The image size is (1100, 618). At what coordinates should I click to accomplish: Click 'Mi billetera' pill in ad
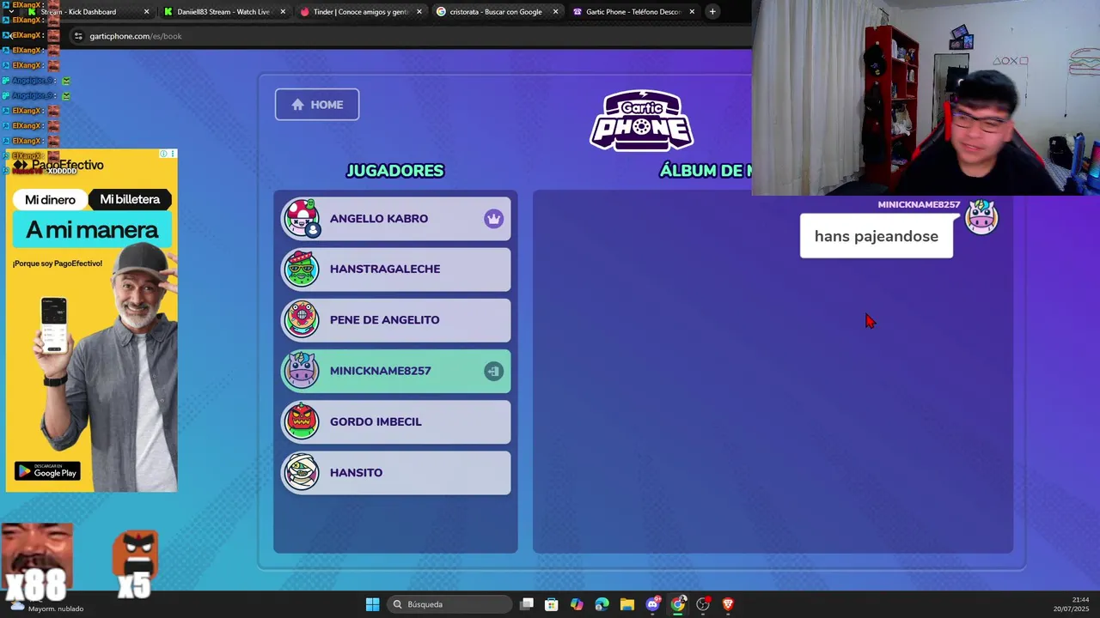[130, 200]
